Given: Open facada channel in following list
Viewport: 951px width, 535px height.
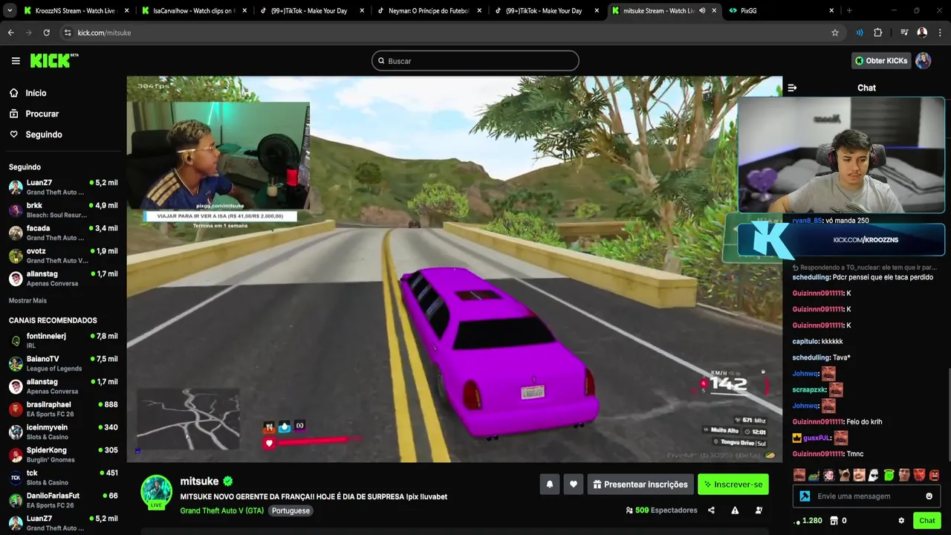Looking at the screenshot, I should pos(62,233).
